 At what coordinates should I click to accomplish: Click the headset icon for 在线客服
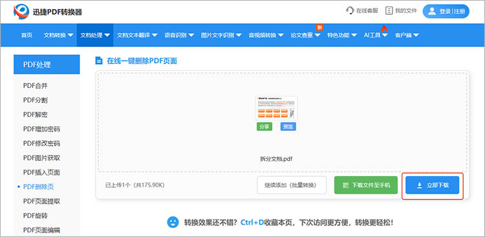pyautogui.click(x=350, y=11)
